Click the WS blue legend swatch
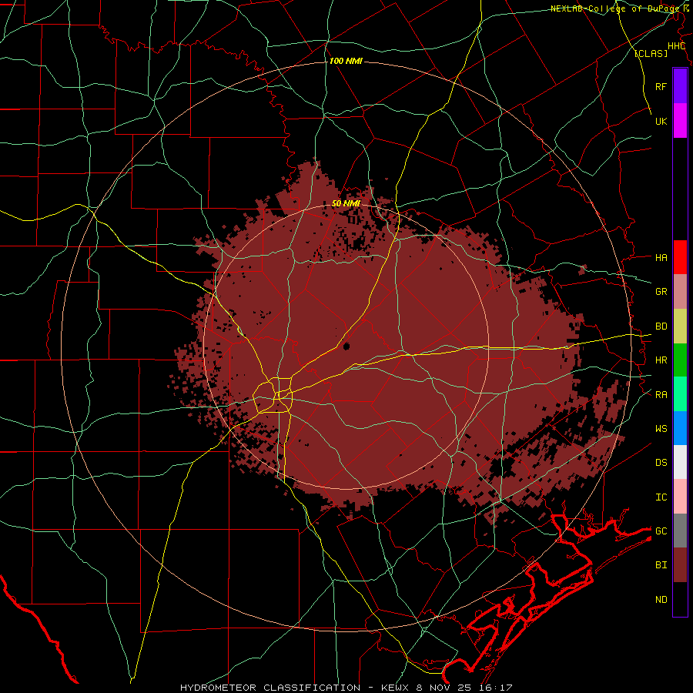This screenshot has width=693, height=693. (x=680, y=428)
